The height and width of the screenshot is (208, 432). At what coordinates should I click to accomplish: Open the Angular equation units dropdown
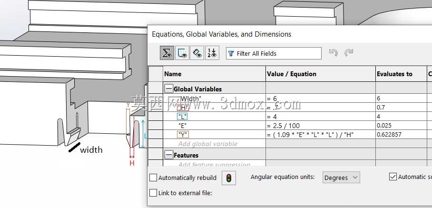341,178
